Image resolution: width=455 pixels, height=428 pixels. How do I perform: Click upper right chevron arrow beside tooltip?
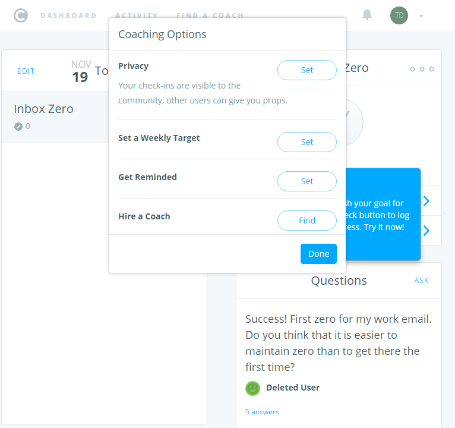point(426,201)
